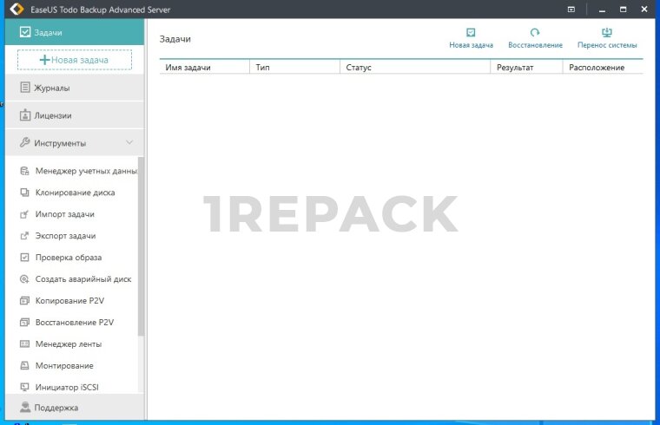Switch to the Журналы (Logs) section
This screenshot has height=425, width=660.
pos(52,88)
